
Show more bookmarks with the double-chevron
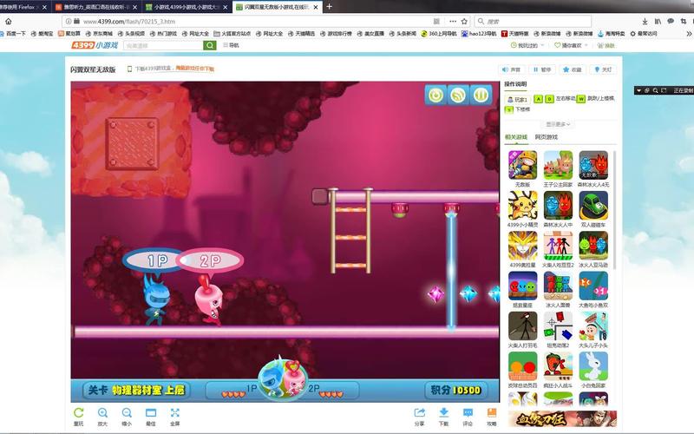(689, 33)
